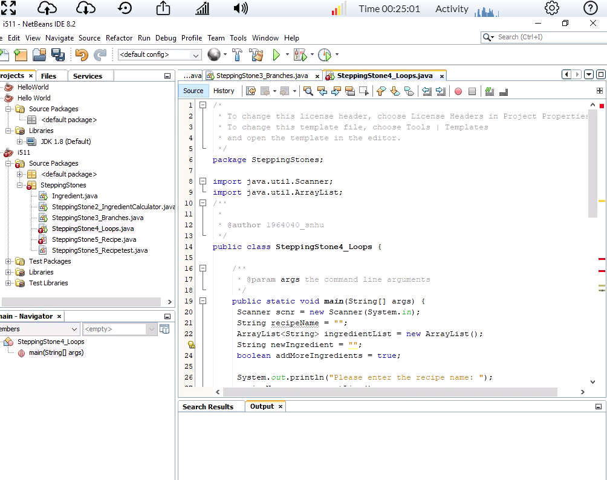
Task: Toggle Bookmark icon in editor toolbar
Action: (x=409, y=91)
